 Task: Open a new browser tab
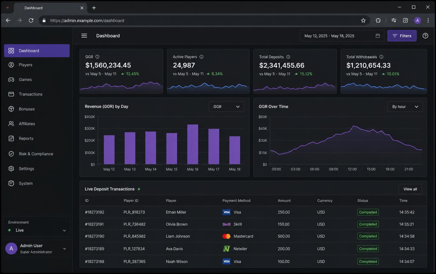[x=94, y=8]
